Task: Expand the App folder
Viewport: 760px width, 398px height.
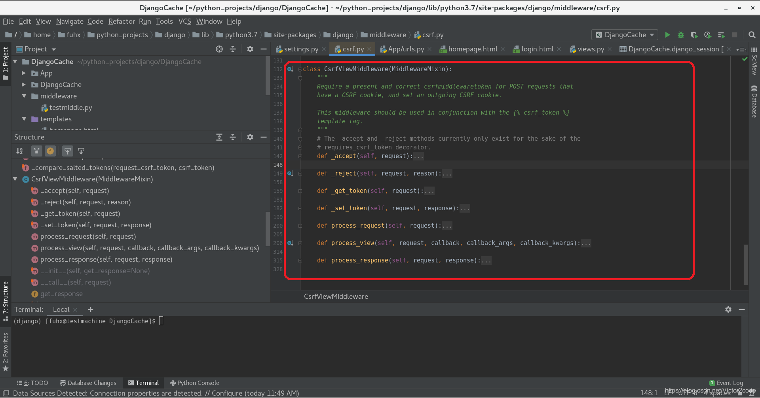Action: [x=24, y=73]
